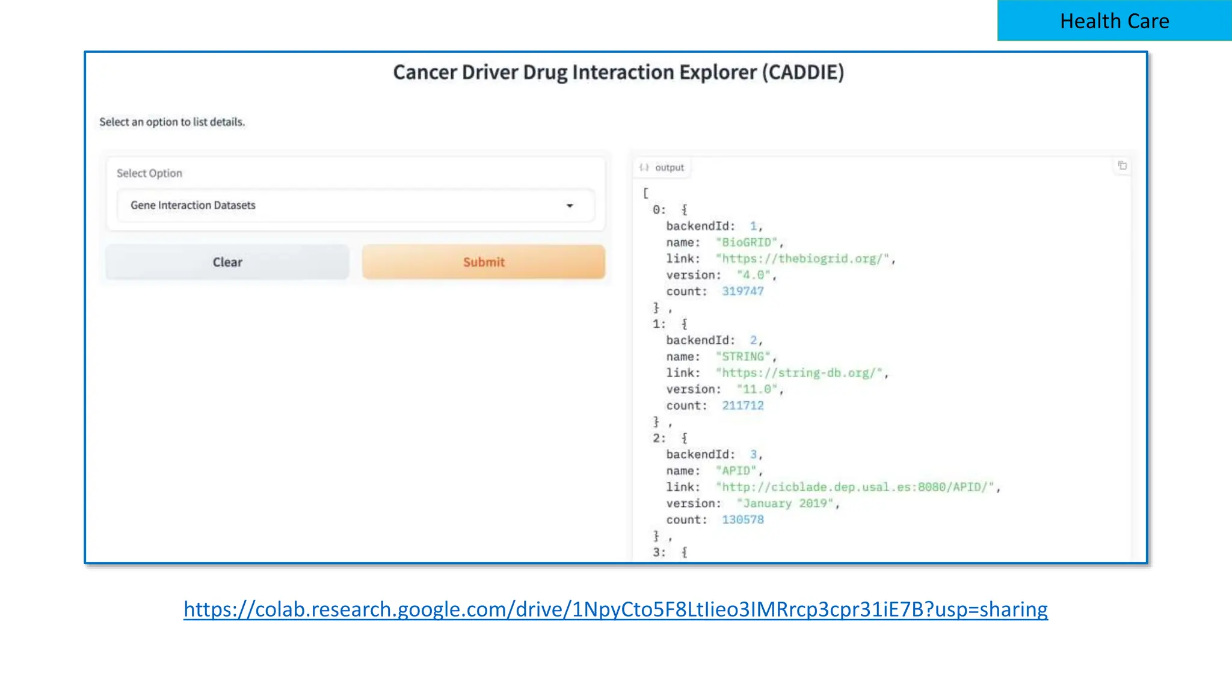The image size is (1232, 693).
Task: Open the Select Option dropdown arrow
Action: 570,206
